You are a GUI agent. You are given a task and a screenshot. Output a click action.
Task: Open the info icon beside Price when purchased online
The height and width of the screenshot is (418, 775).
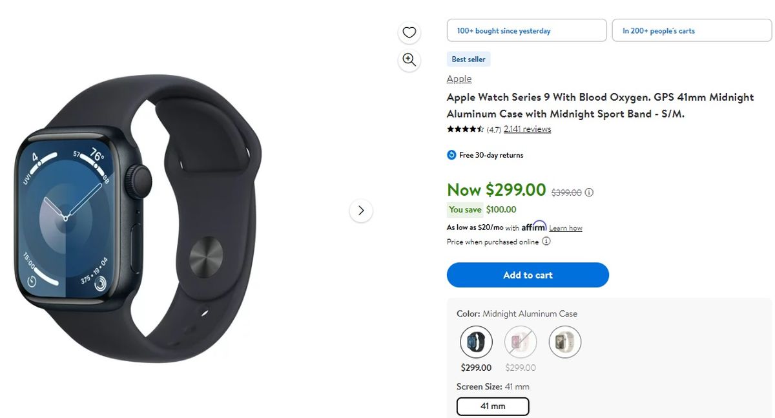(546, 242)
